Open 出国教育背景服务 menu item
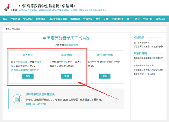 [58, 19]
